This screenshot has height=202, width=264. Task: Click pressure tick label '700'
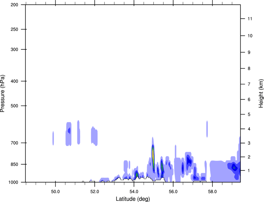[x=14, y=143]
